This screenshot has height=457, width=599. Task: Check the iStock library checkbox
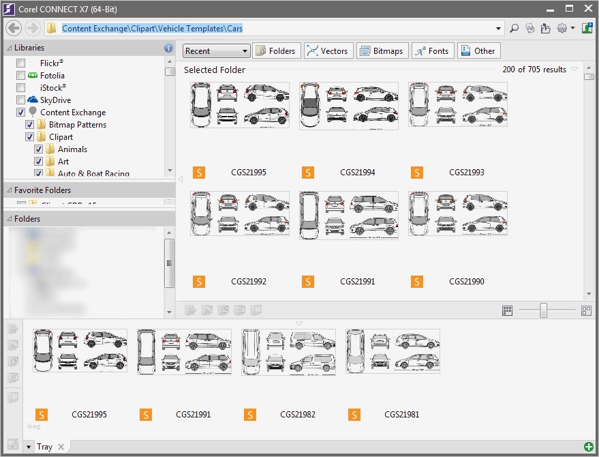21,87
